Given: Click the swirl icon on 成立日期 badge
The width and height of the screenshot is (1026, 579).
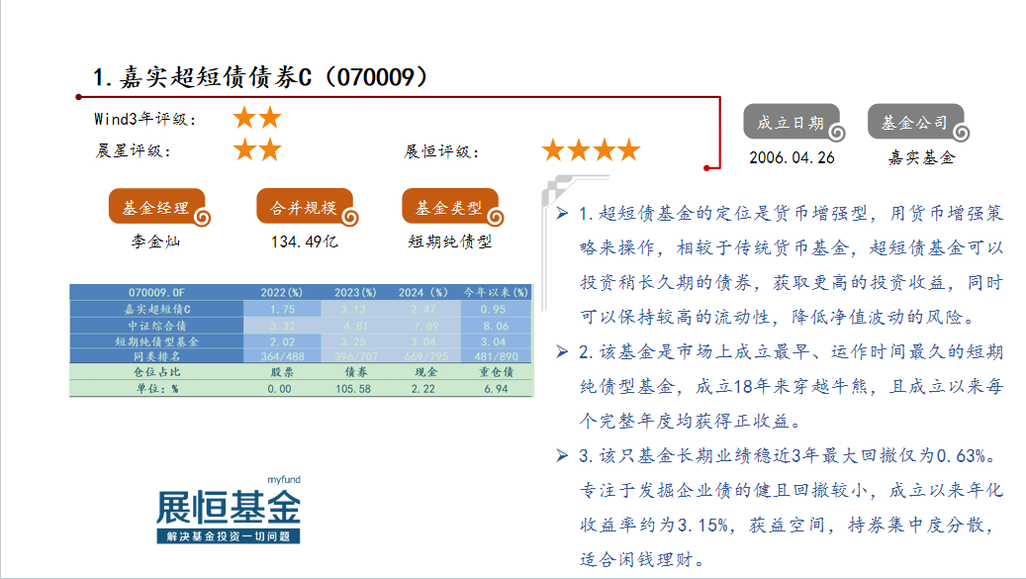Looking at the screenshot, I should pyautogui.click(x=836, y=132).
